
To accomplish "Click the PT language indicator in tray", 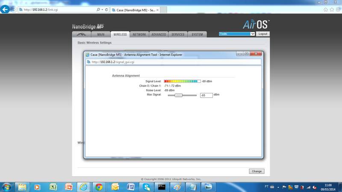I will point(266,186).
